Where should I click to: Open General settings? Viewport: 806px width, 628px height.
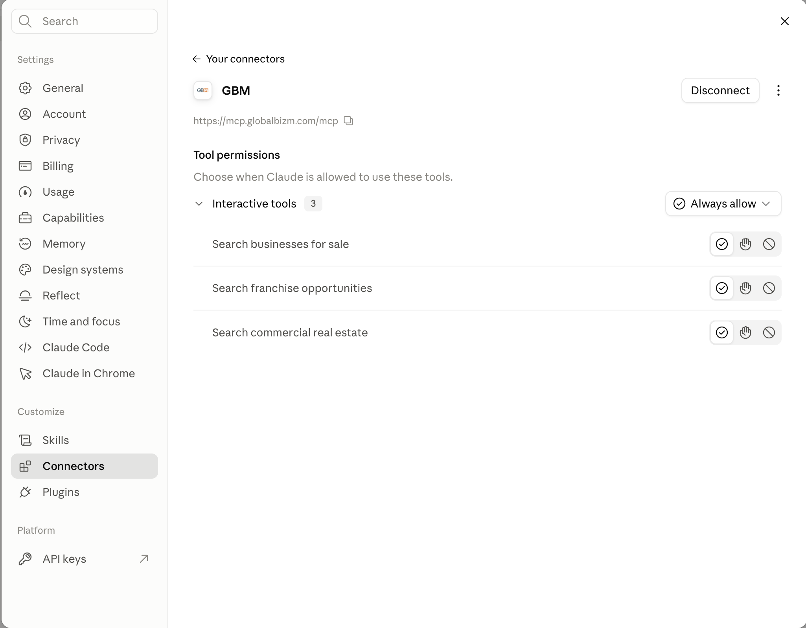point(85,88)
